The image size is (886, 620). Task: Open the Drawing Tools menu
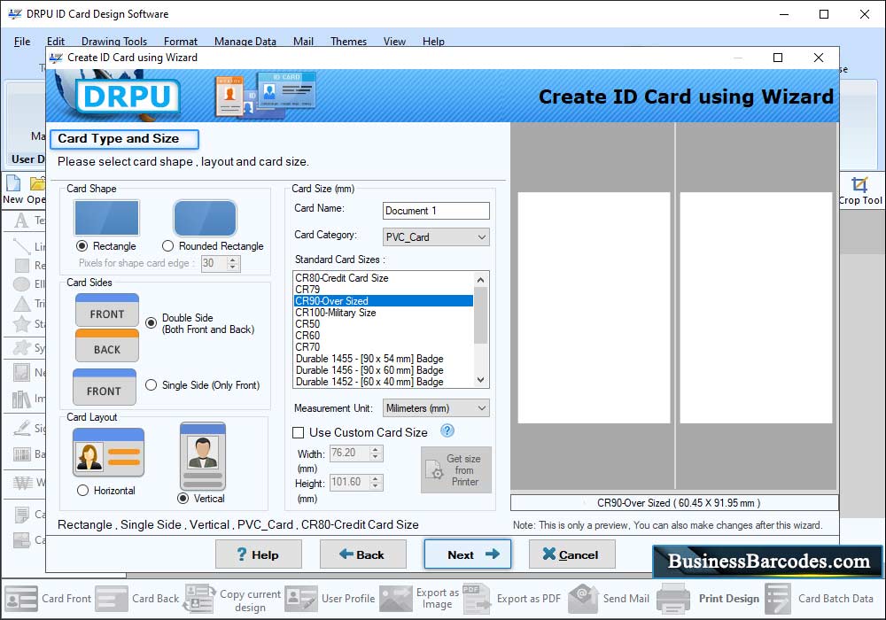(x=114, y=42)
